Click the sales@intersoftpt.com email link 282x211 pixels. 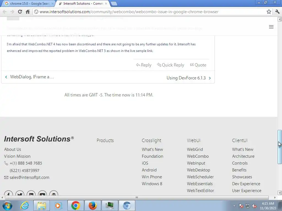coord(29,177)
